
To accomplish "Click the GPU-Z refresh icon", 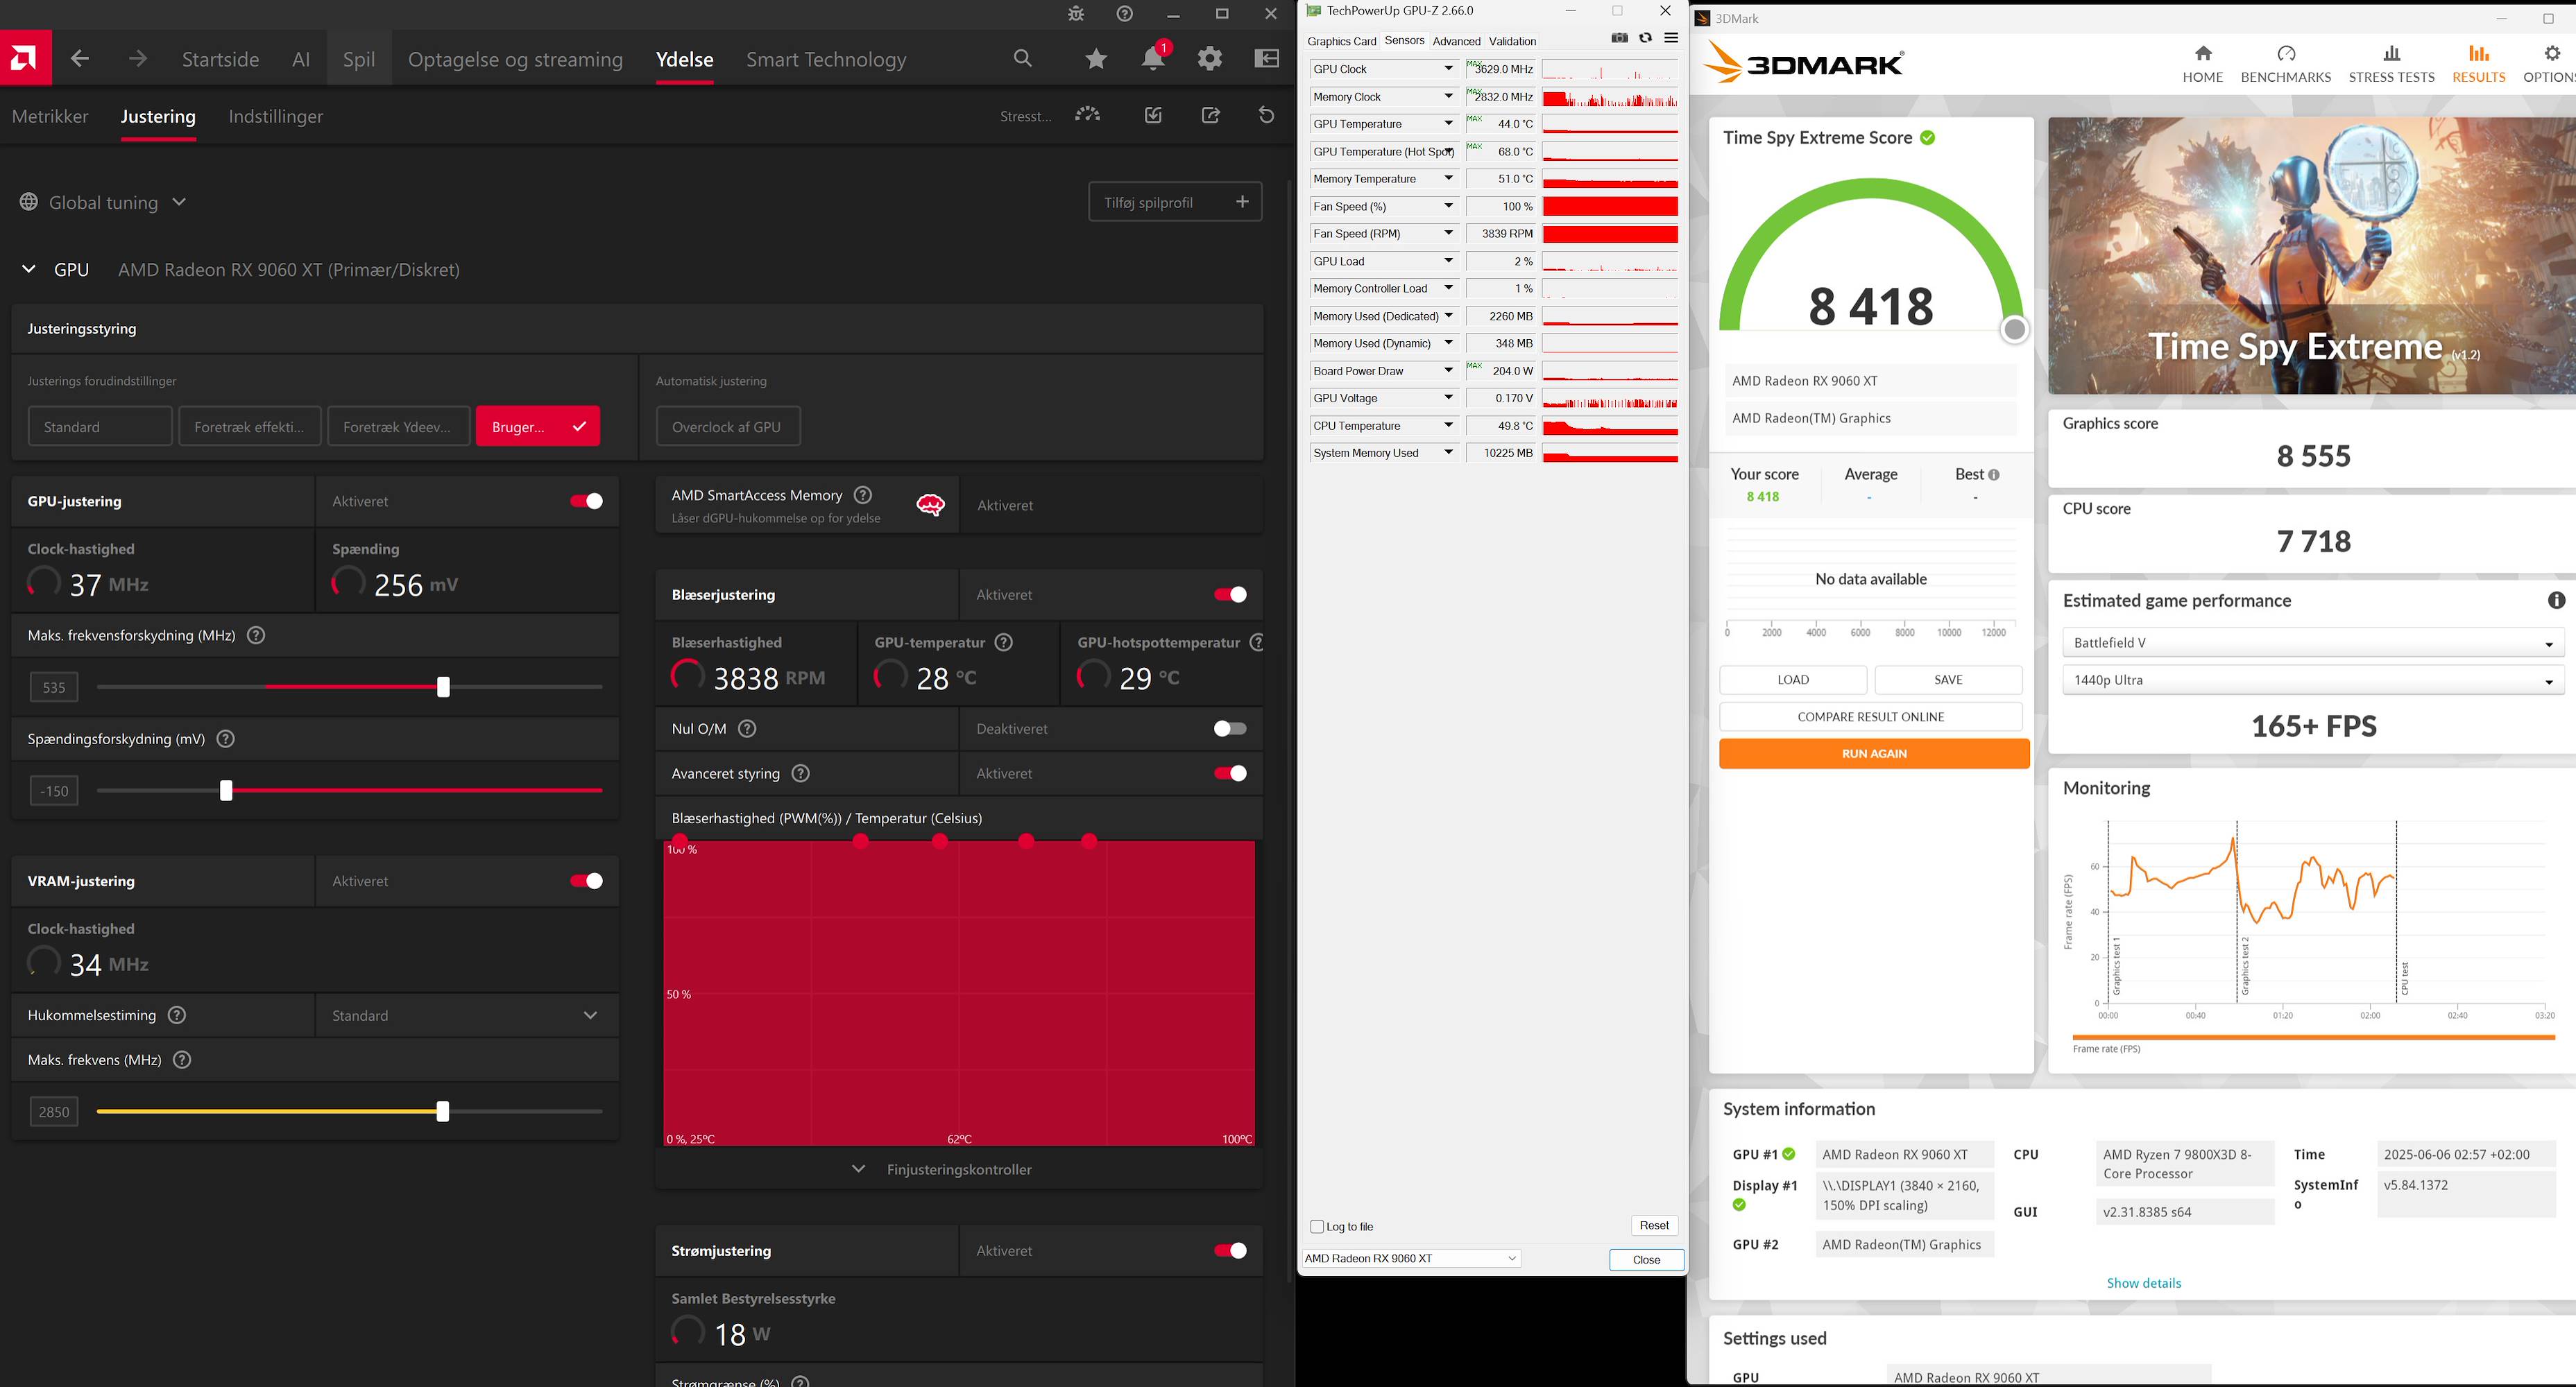I will coord(1645,38).
